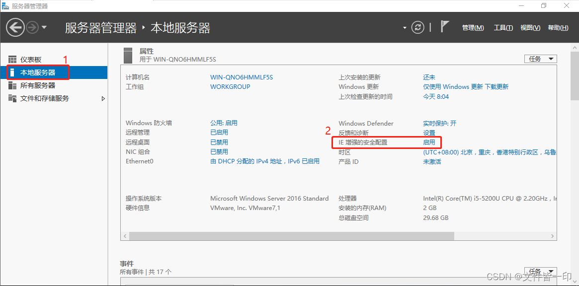This screenshot has height=286, width=579.
Task: Open the notifications flag icon
Action: pyautogui.click(x=445, y=27)
